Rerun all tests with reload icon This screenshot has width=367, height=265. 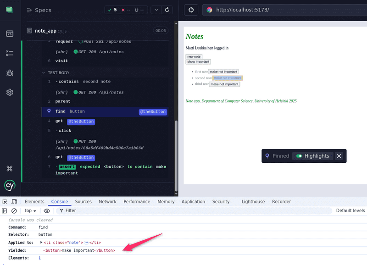click(x=167, y=10)
